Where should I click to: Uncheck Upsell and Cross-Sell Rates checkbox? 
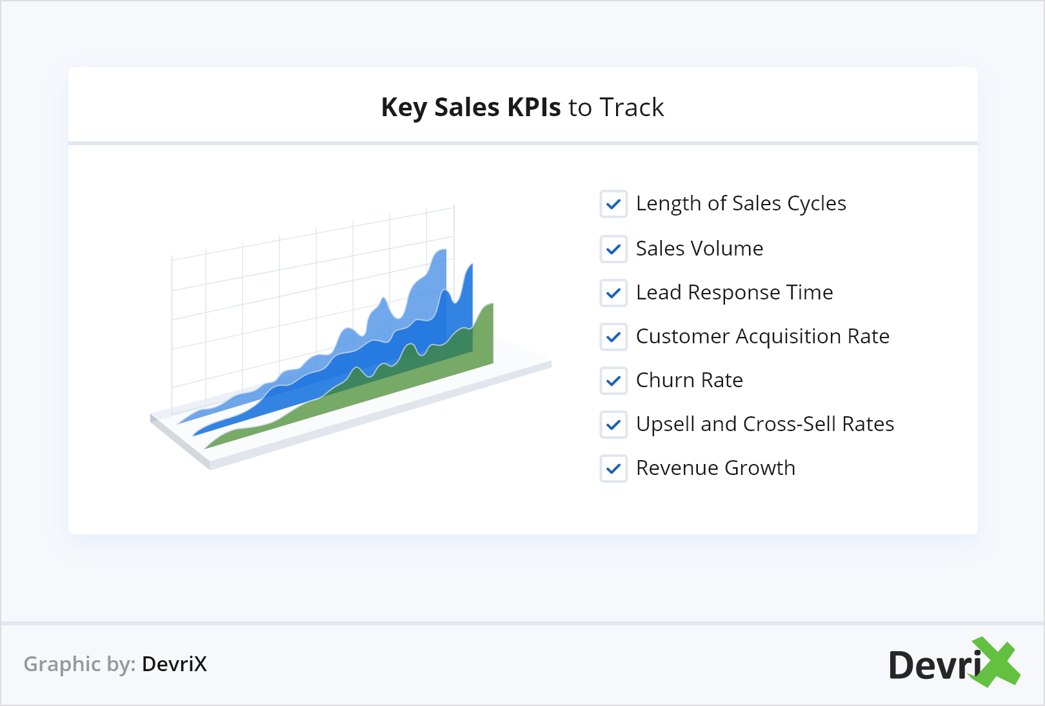(x=613, y=425)
